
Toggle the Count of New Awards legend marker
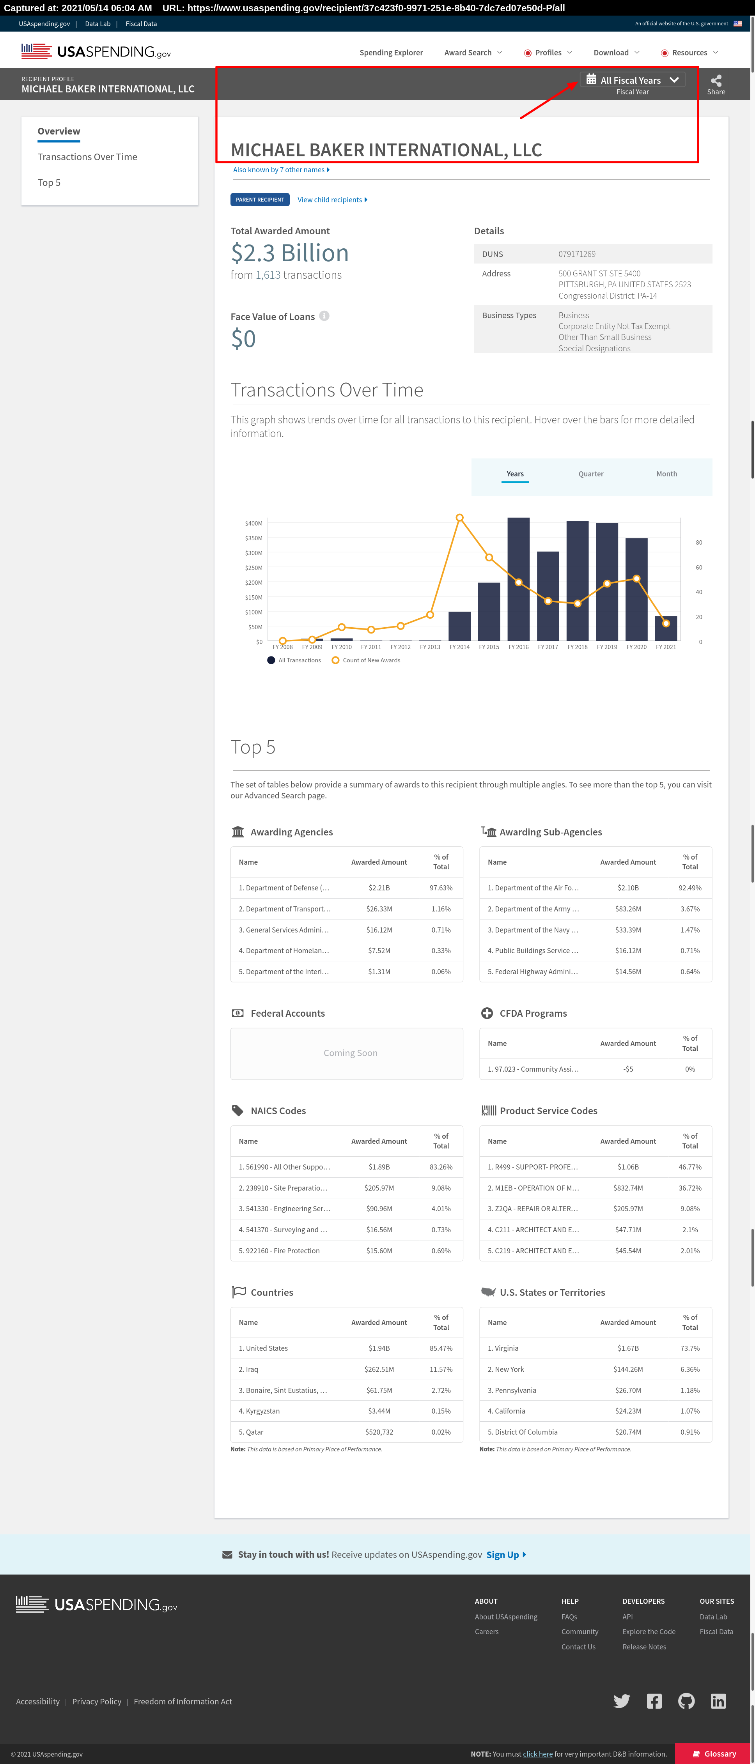point(335,660)
